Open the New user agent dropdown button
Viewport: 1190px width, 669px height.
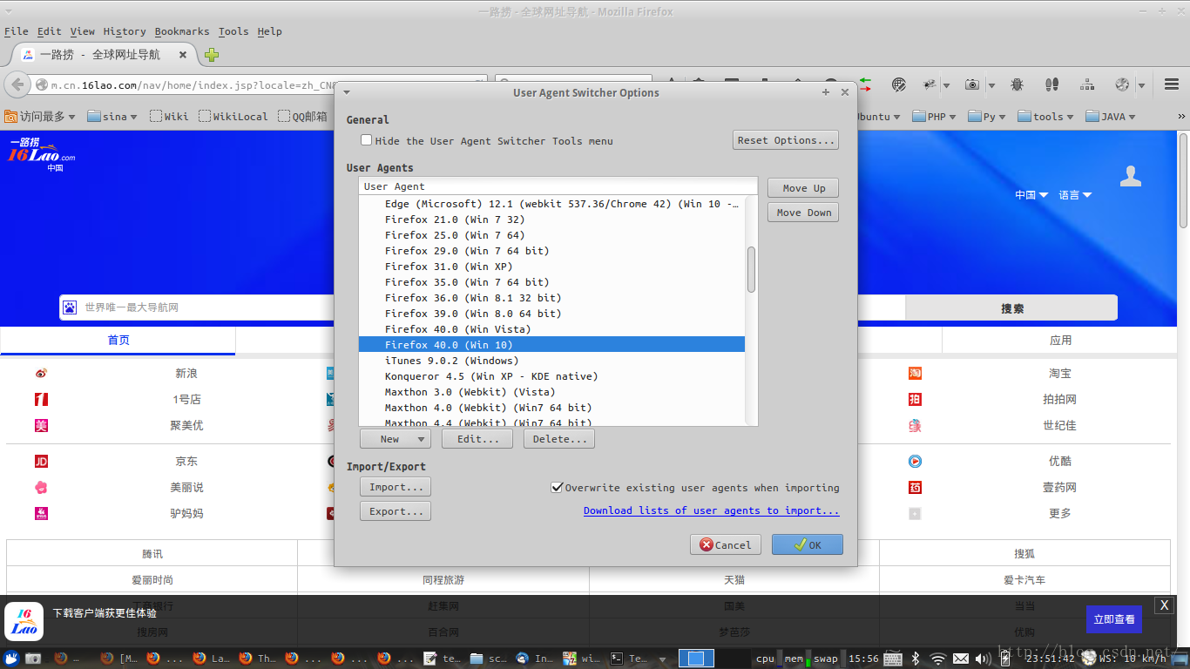coord(395,439)
